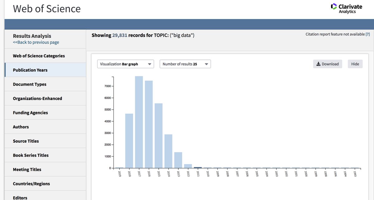Screen dimensions: 374x200
Task: Click the Hide button
Action: (355, 64)
